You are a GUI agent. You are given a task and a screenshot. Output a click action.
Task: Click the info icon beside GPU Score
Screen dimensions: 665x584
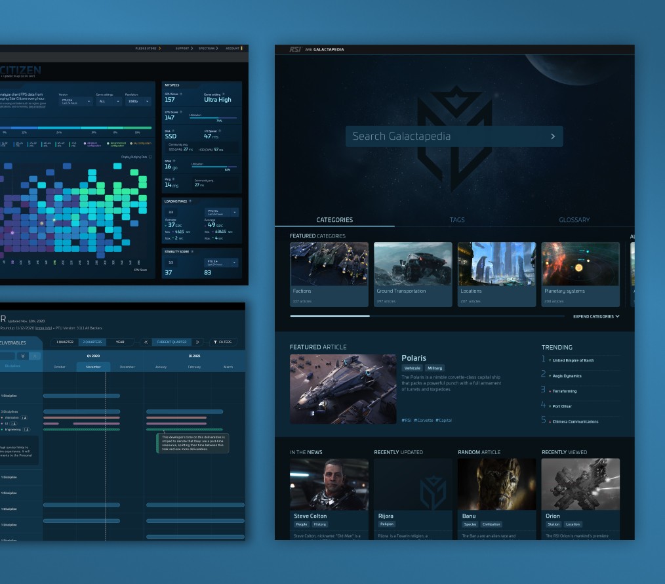(x=181, y=94)
